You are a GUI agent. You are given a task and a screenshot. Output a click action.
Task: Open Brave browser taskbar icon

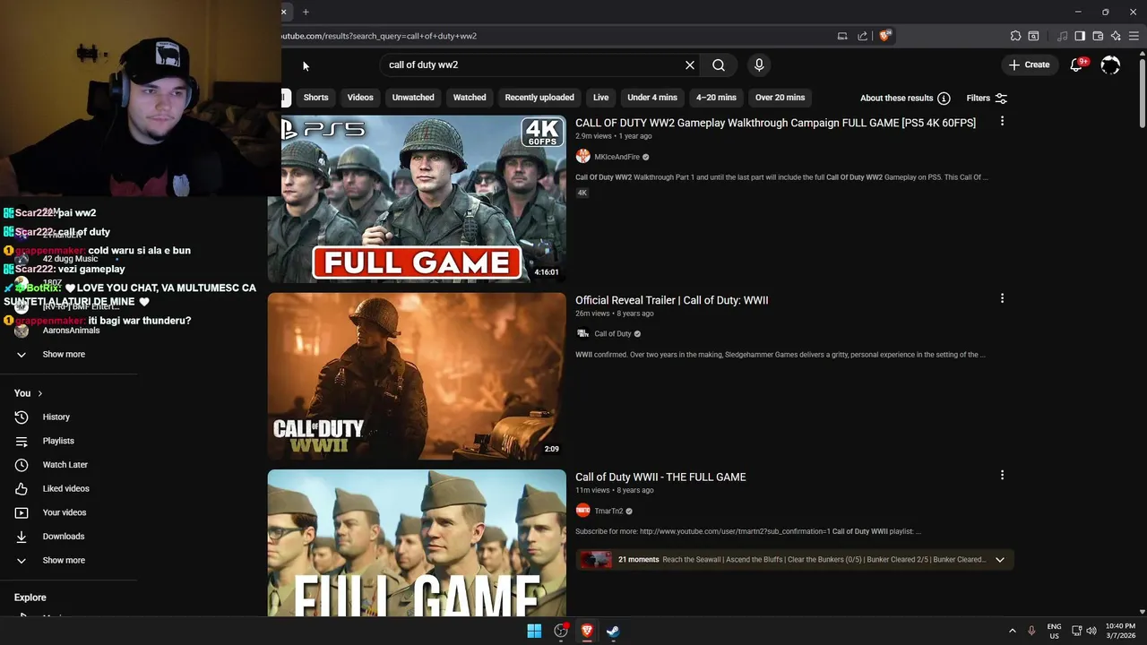click(587, 631)
